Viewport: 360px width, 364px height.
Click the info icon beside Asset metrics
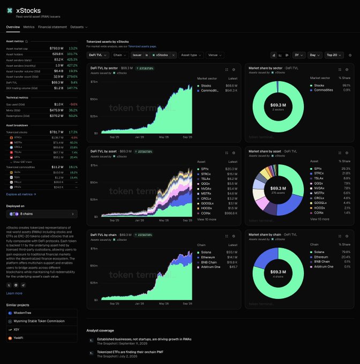pyautogui.click(x=26, y=42)
